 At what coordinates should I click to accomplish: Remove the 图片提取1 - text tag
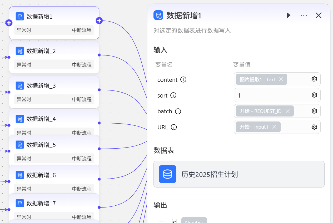click(x=281, y=79)
